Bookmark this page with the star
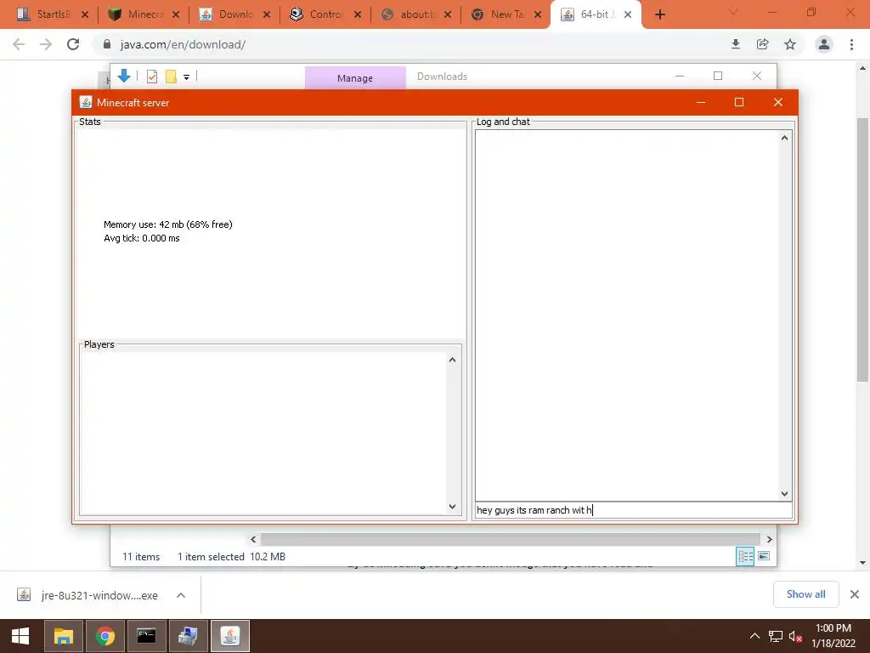The width and height of the screenshot is (870, 653). 790,44
